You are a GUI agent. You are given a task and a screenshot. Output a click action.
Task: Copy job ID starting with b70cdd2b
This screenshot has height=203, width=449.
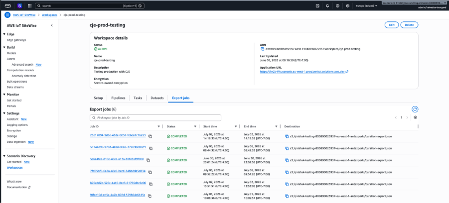coord(150,184)
